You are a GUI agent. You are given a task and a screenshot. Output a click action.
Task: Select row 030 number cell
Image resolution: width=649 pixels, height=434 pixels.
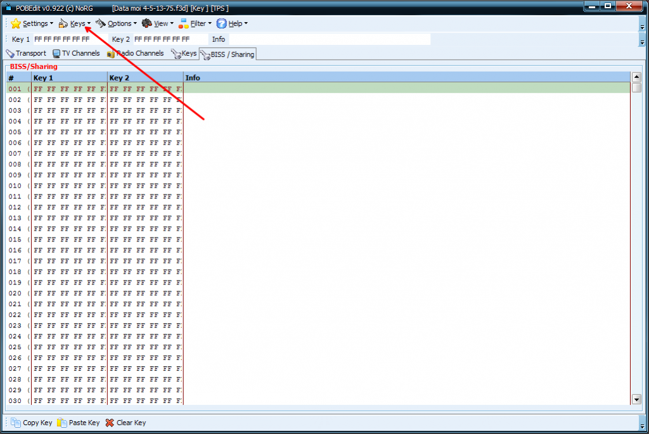18,400
